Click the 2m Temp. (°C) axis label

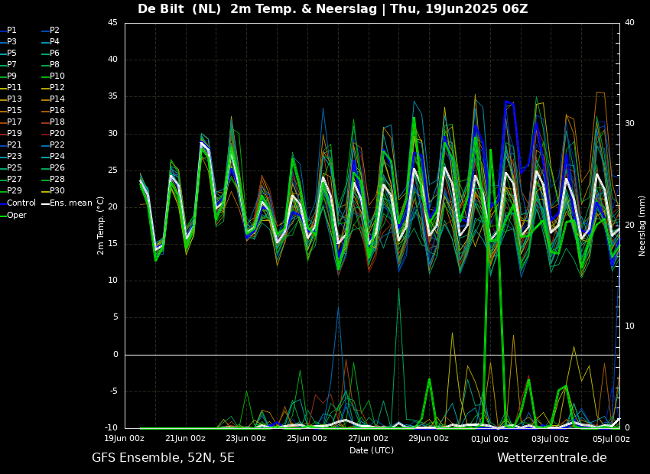tap(101, 225)
